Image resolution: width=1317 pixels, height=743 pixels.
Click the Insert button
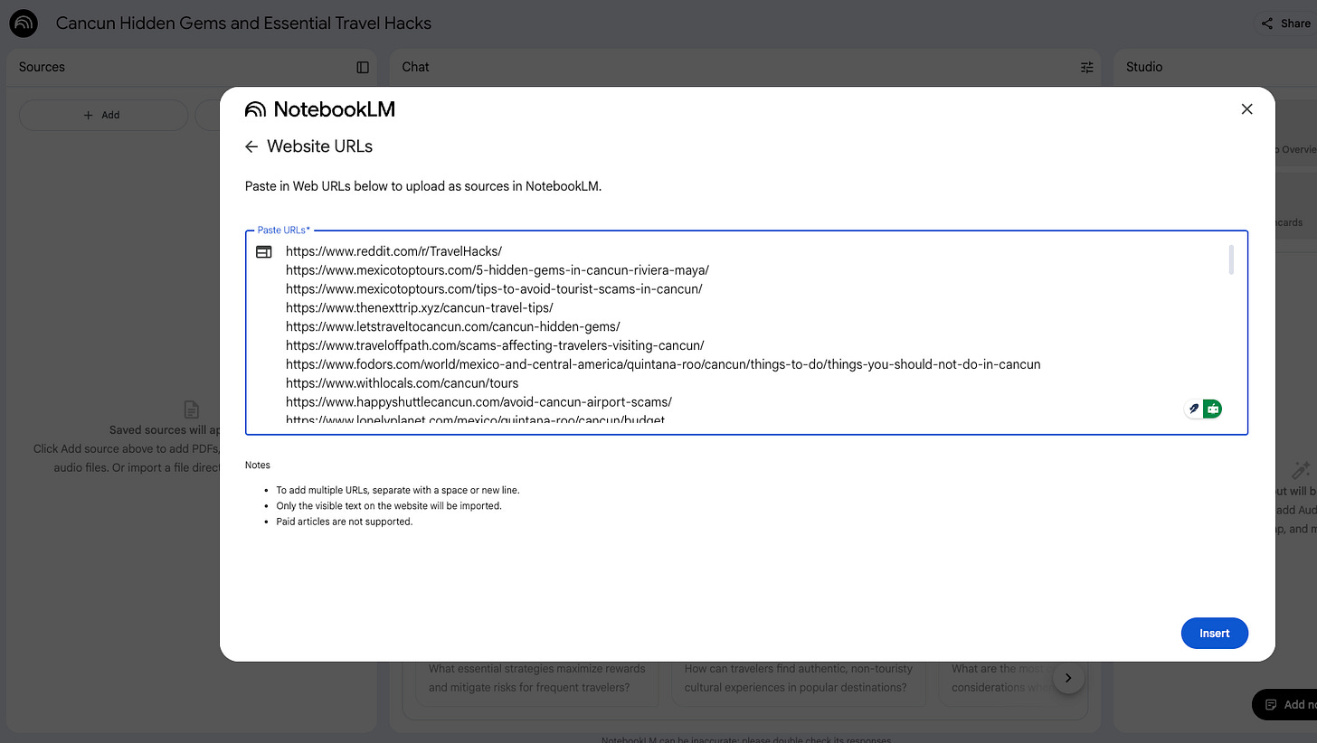pyautogui.click(x=1214, y=633)
